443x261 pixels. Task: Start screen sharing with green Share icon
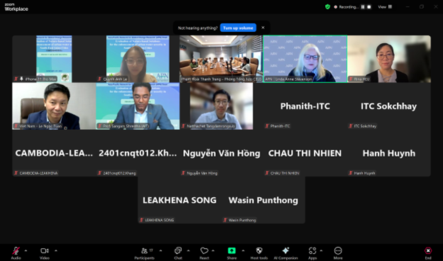coord(231,252)
